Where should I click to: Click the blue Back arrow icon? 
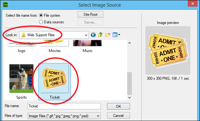tap(93, 35)
